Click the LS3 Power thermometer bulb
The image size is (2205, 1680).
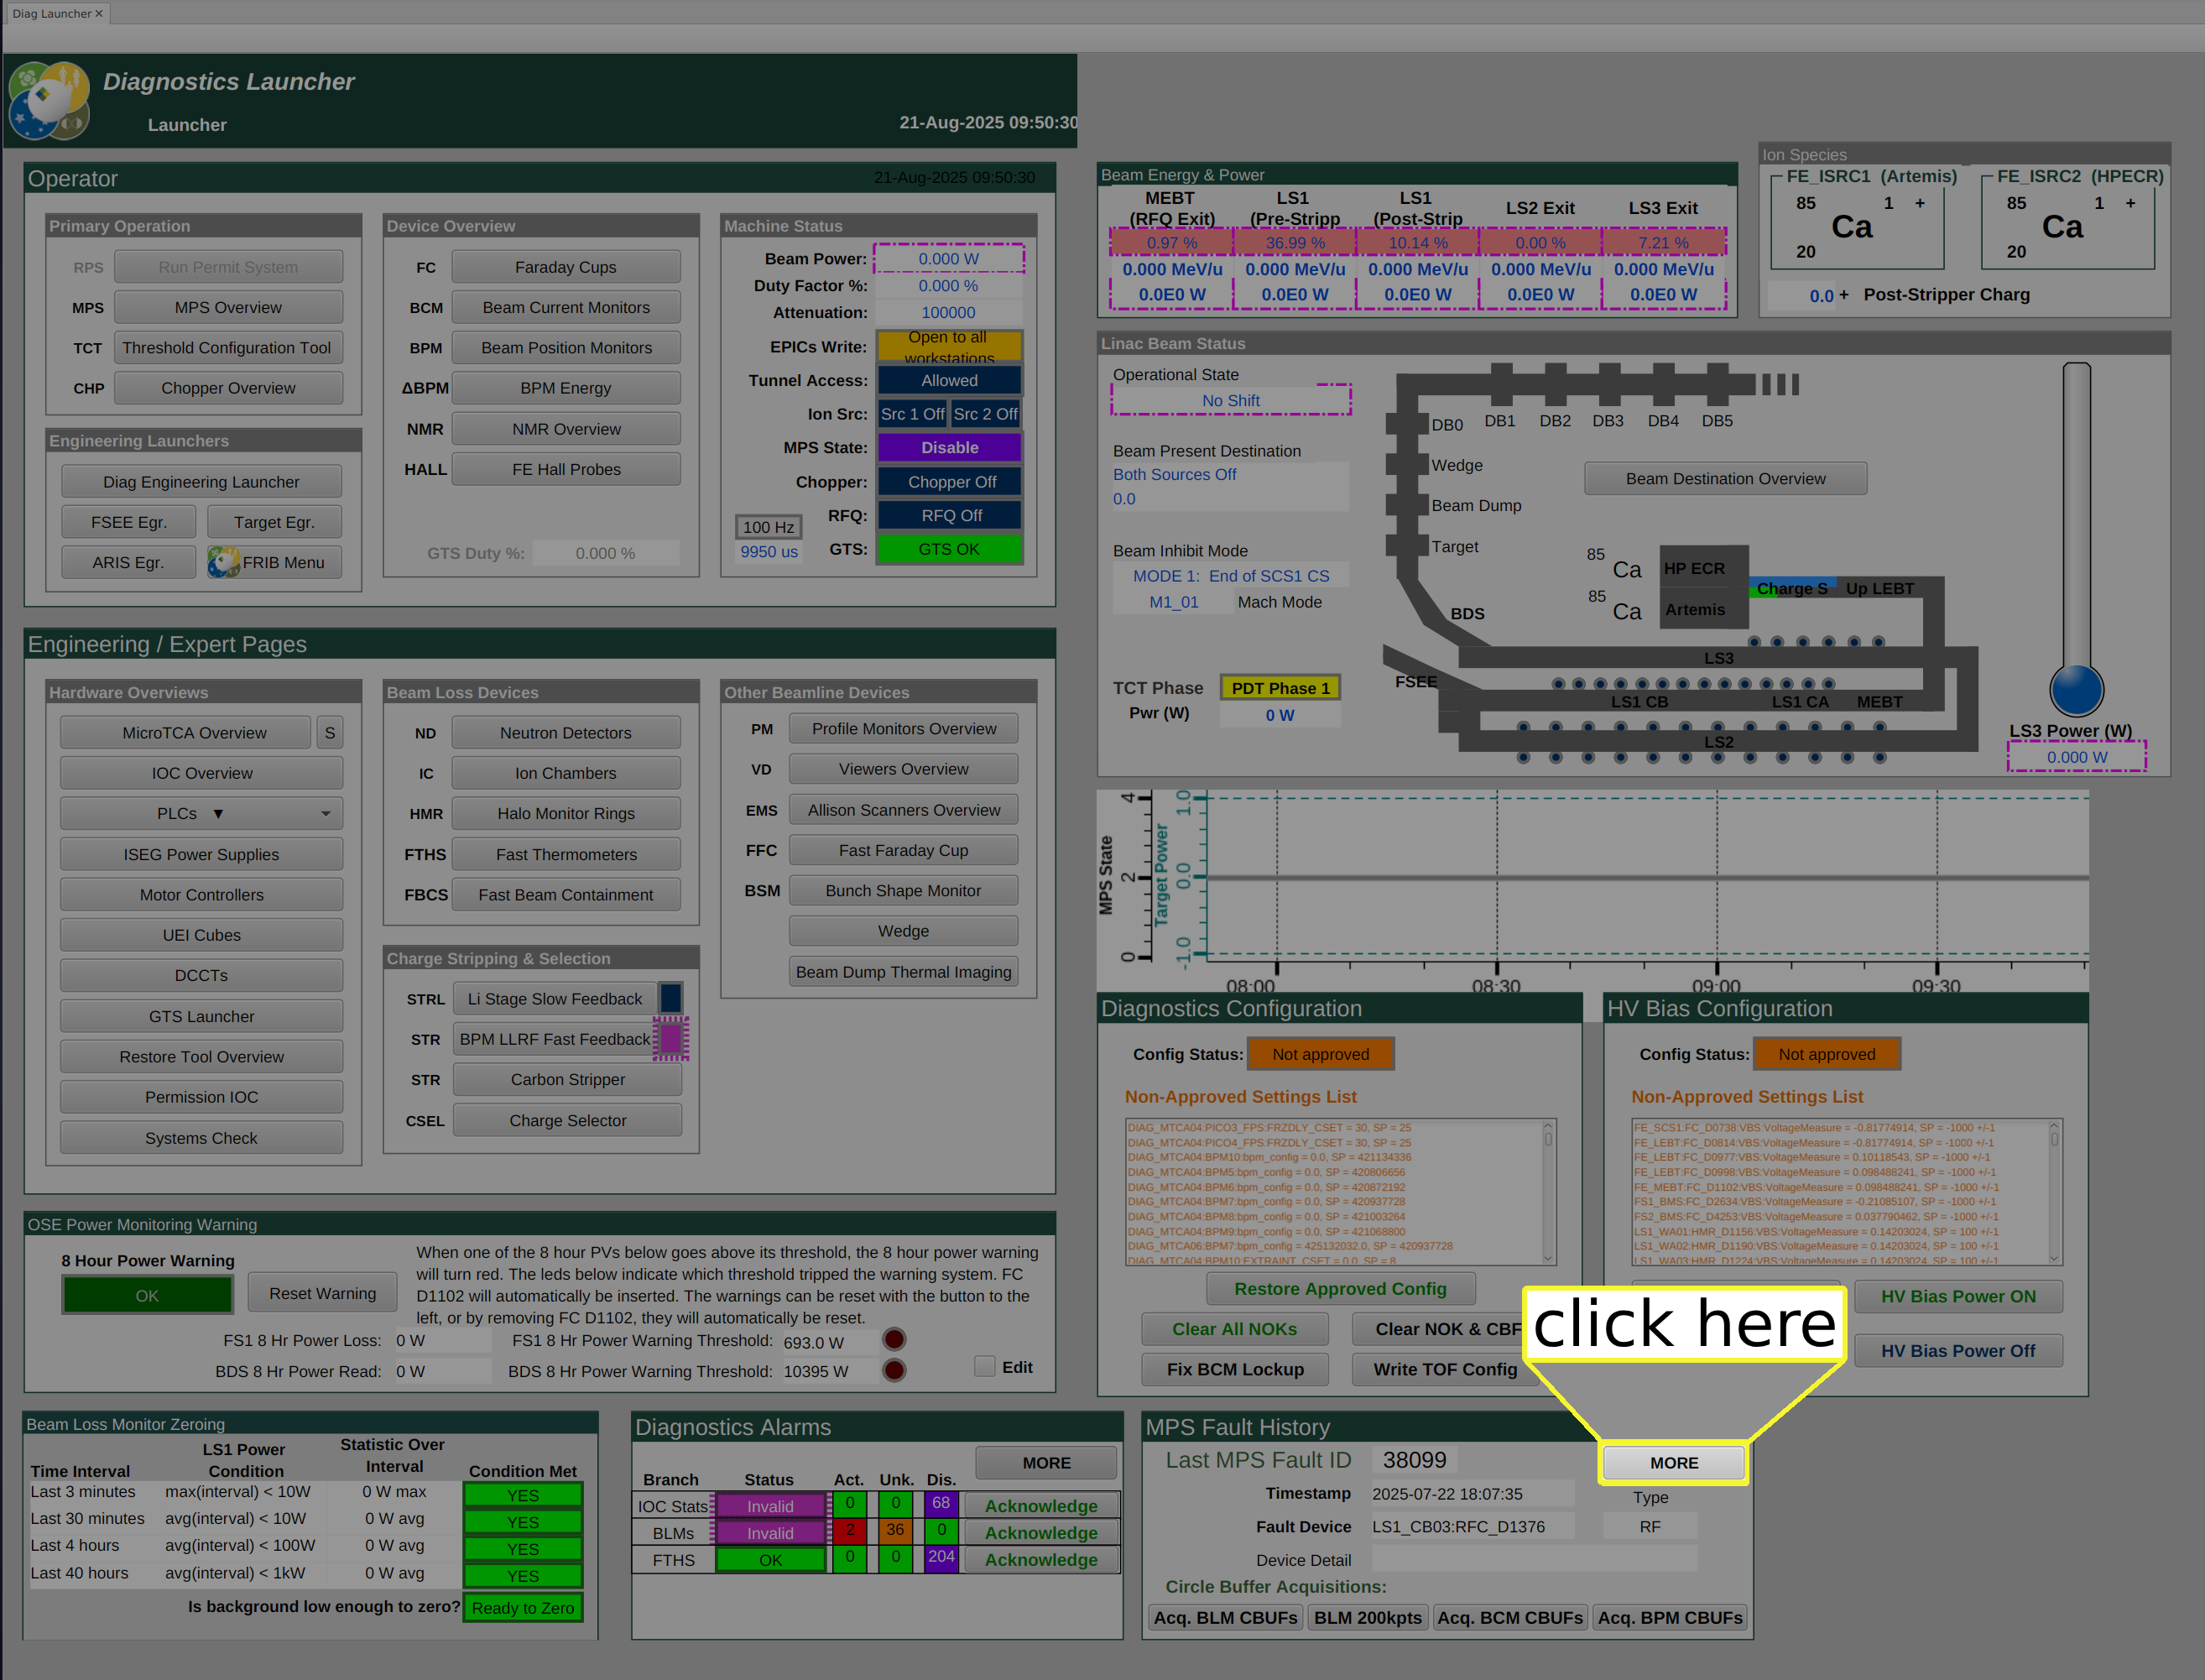[x=2076, y=689]
